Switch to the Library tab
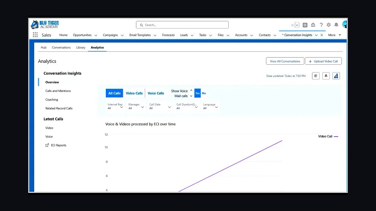The width and height of the screenshot is (376, 211). 81,48
